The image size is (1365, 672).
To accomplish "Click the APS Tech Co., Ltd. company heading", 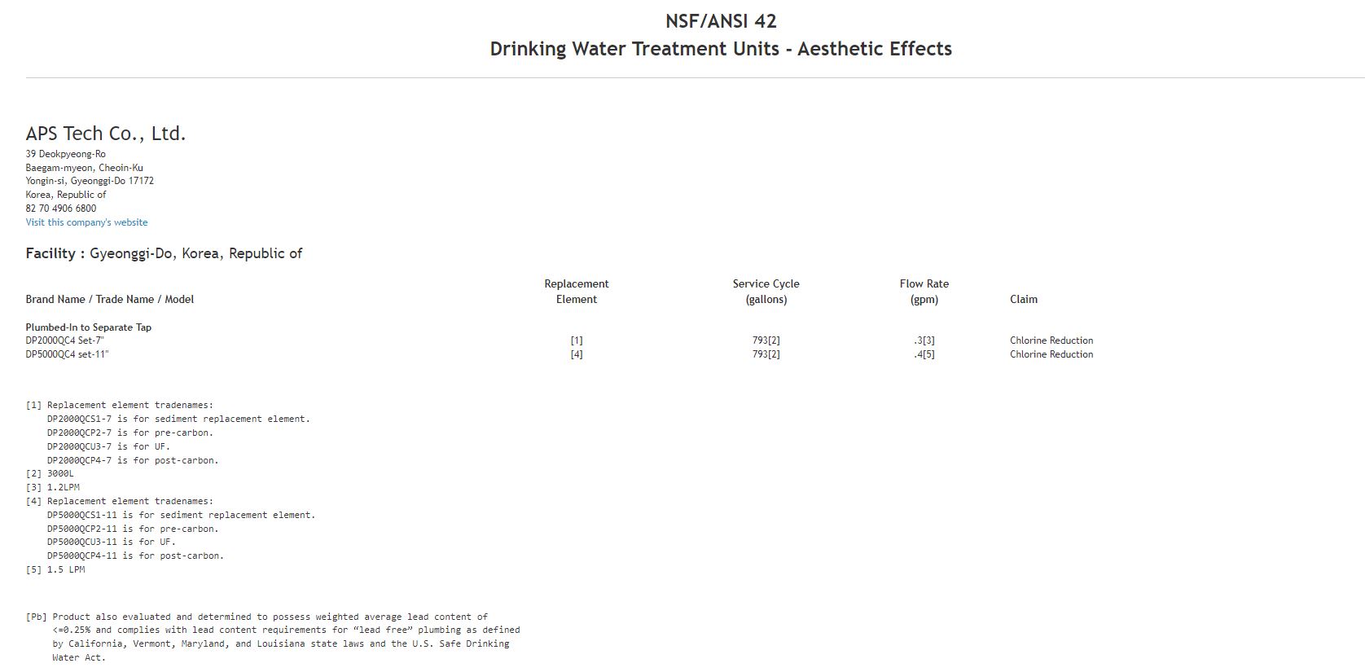I will 106,134.
